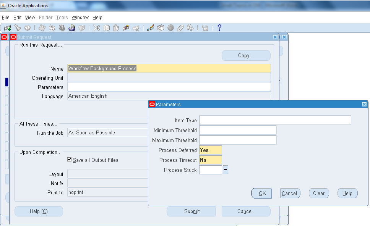
Task: Click the Submit button
Action: (191, 211)
